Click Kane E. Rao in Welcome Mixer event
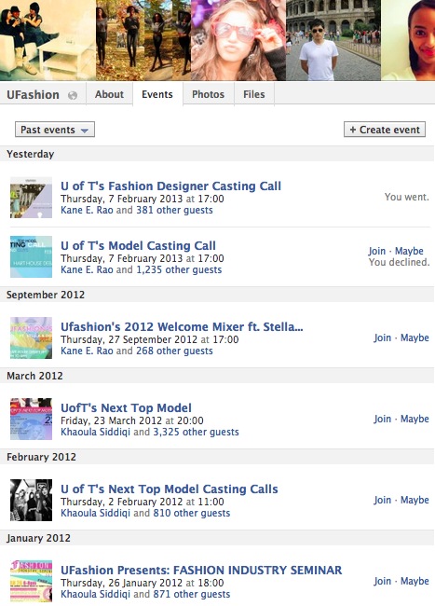 click(x=87, y=351)
